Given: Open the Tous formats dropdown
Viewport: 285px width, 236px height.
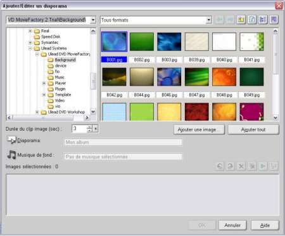Looking at the screenshot, I should (209, 20).
